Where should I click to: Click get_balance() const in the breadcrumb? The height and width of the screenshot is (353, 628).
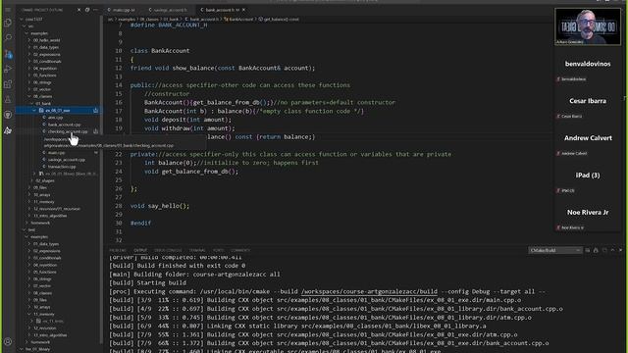pyautogui.click(x=282, y=19)
